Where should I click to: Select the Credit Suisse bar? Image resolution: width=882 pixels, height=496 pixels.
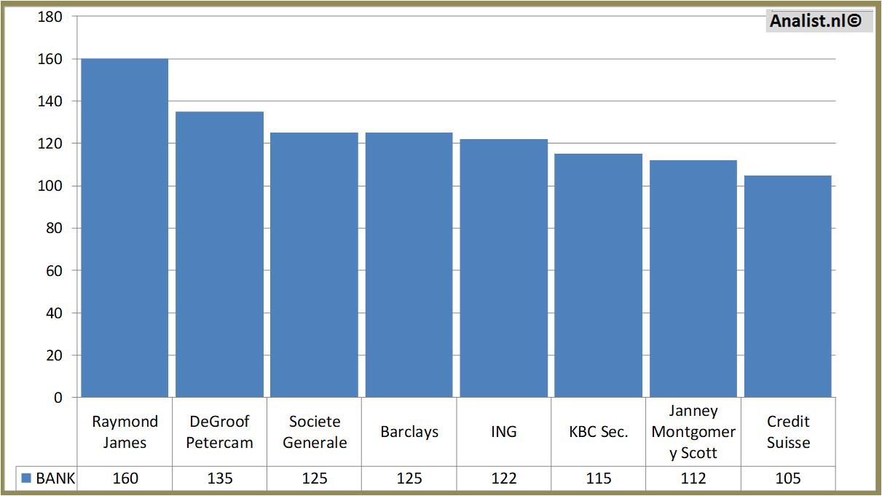pos(787,286)
